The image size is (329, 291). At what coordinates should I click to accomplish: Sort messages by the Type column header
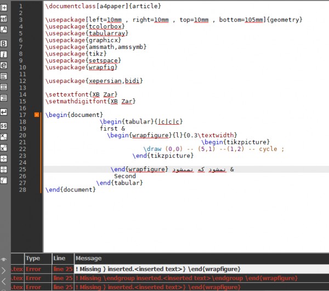click(33, 258)
